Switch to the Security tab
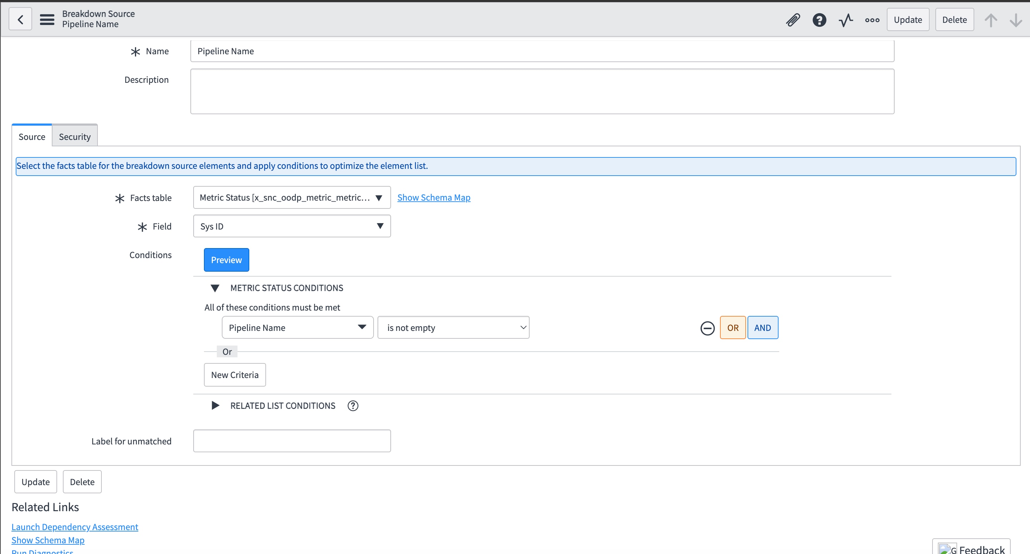Image resolution: width=1030 pixels, height=554 pixels. point(74,137)
